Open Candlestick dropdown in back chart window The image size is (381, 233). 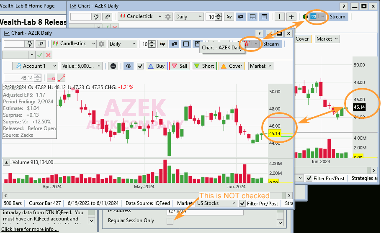click(x=140, y=17)
